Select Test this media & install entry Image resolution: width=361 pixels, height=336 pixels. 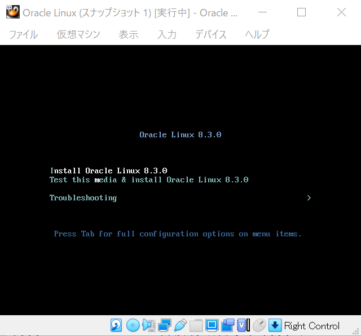(149, 180)
